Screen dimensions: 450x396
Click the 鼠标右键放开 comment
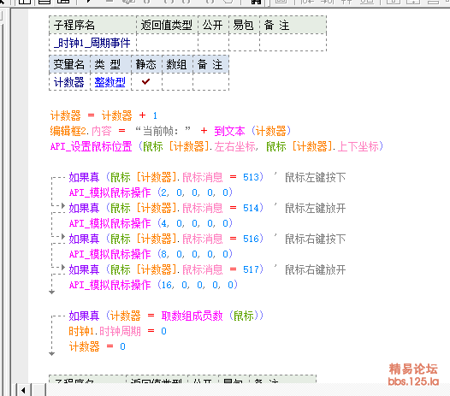(316, 269)
